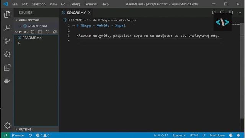Click line number 2 in gutter
This screenshot has height=138, width=245.
(69, 31)
